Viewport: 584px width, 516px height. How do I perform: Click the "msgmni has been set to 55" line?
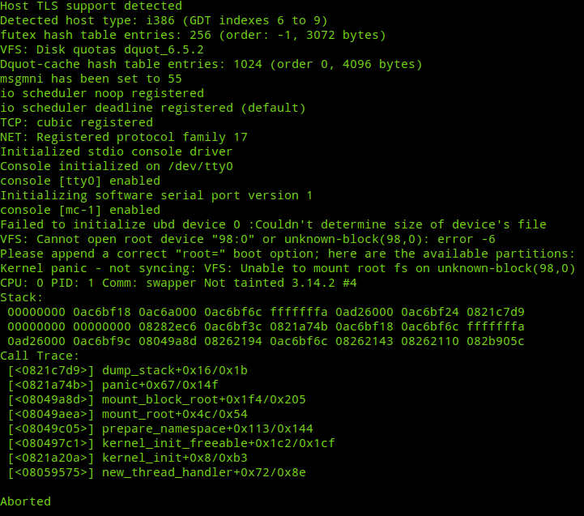coord(91,79)
